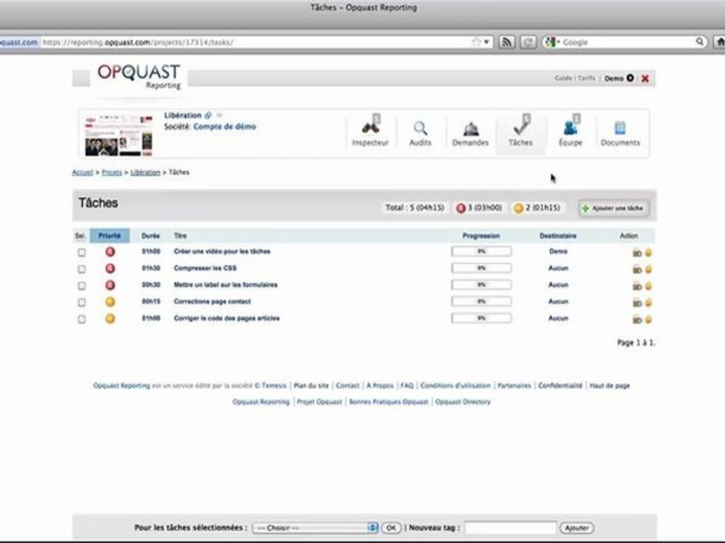Open the Libération breadcrumb link

click(x=145, y=172)
